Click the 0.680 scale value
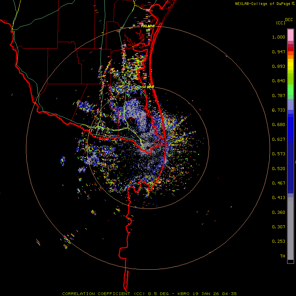The image size is (296, 296). [279, 125]
